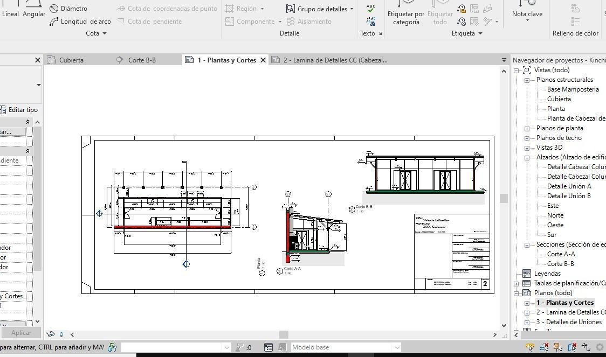This screenshot has width=606, height=357.
Task: Click the editing requests icon showing :0
Action: pyautogui.click(x=244, y=347)
